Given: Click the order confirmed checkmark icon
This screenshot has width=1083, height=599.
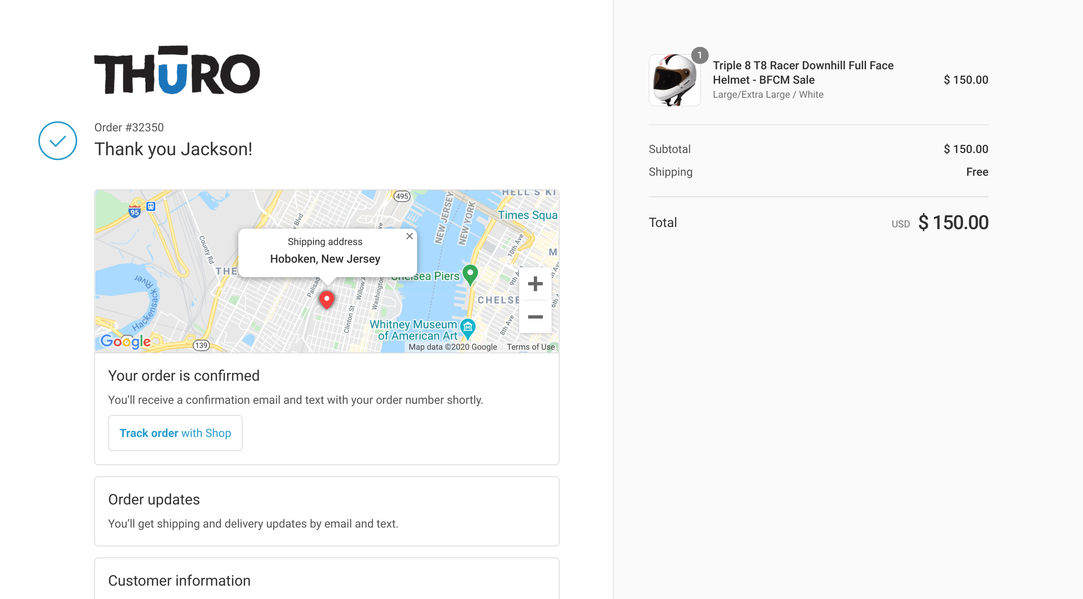Looking at the screenshot, I should click(x=58, y=141).
